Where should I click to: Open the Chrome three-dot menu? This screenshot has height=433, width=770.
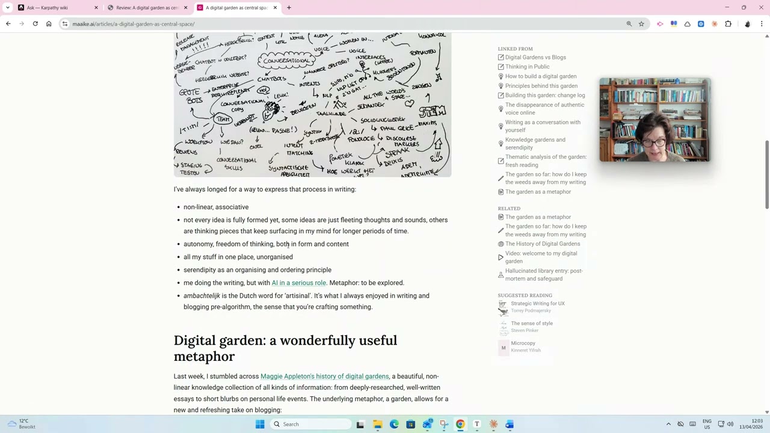(762, 24)
